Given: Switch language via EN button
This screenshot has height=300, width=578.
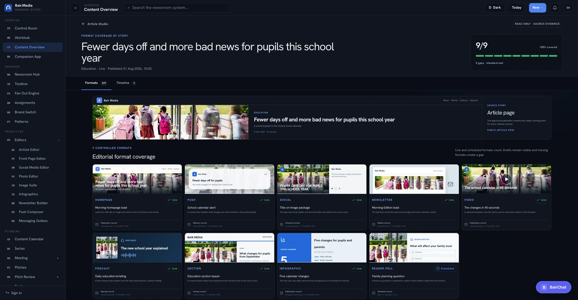Looking at the screenshot, I should (568, 8).
